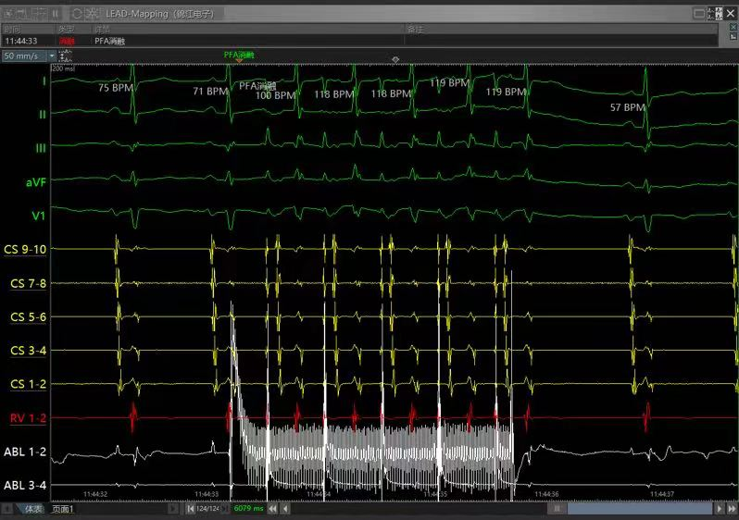
Task: Select the ABL 1-2 channel label
Action: click(x=25, y=452)
